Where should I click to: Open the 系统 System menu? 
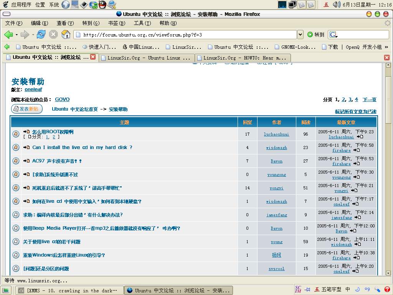click(x=54, y=5)
